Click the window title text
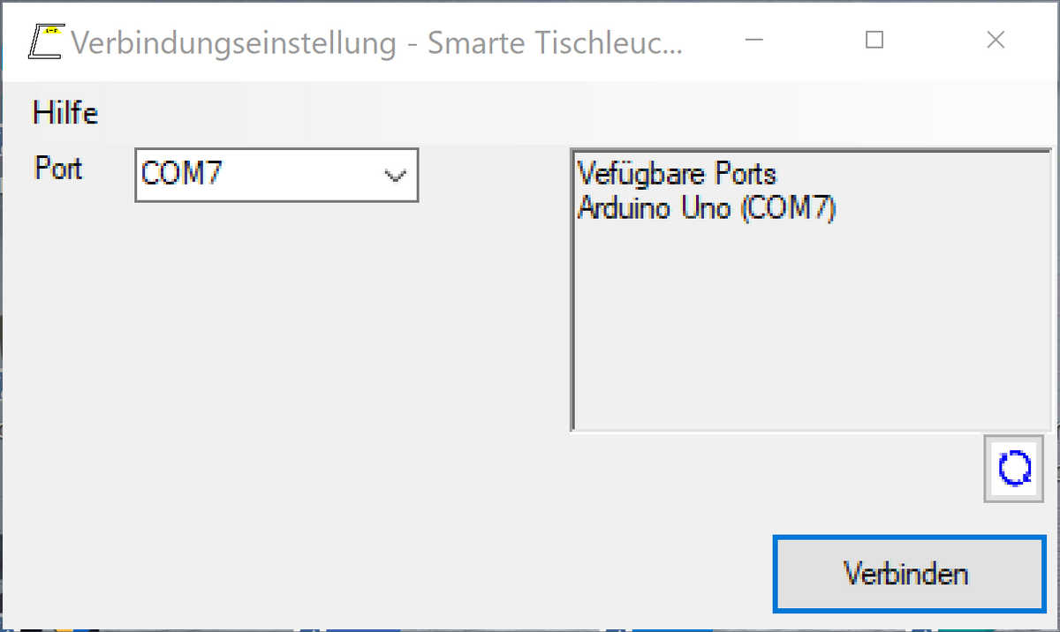The width and height of the screenshot is (1060, 632). 376,41
